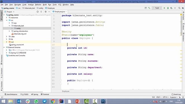Open File Explorer from the taskbar
185x104 pixels.
click(11, 101)
